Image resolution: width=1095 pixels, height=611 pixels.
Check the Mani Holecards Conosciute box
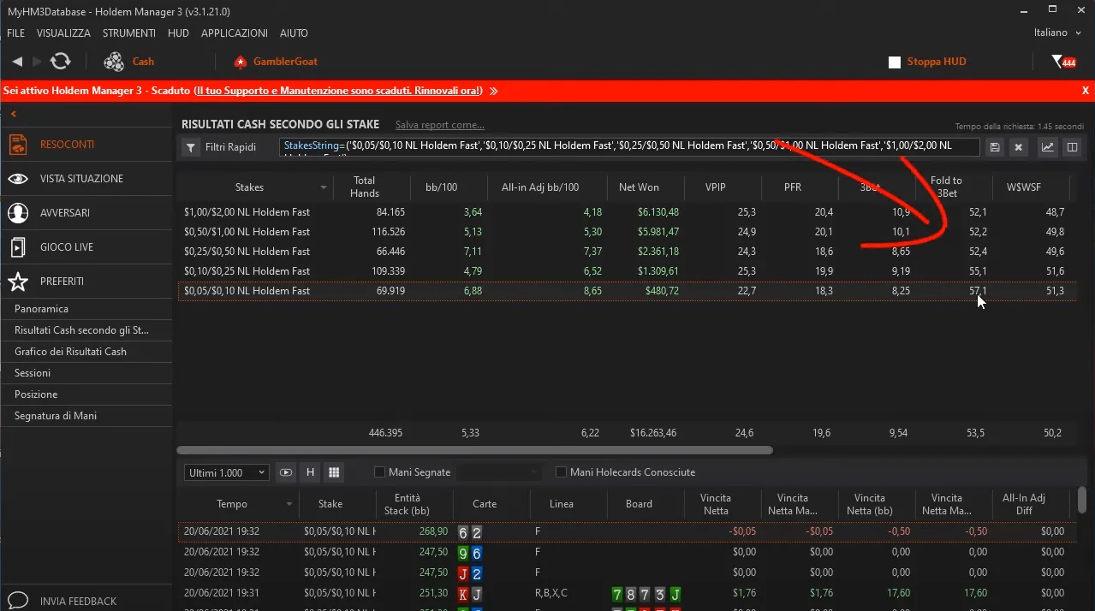click(x=562, y=472)
